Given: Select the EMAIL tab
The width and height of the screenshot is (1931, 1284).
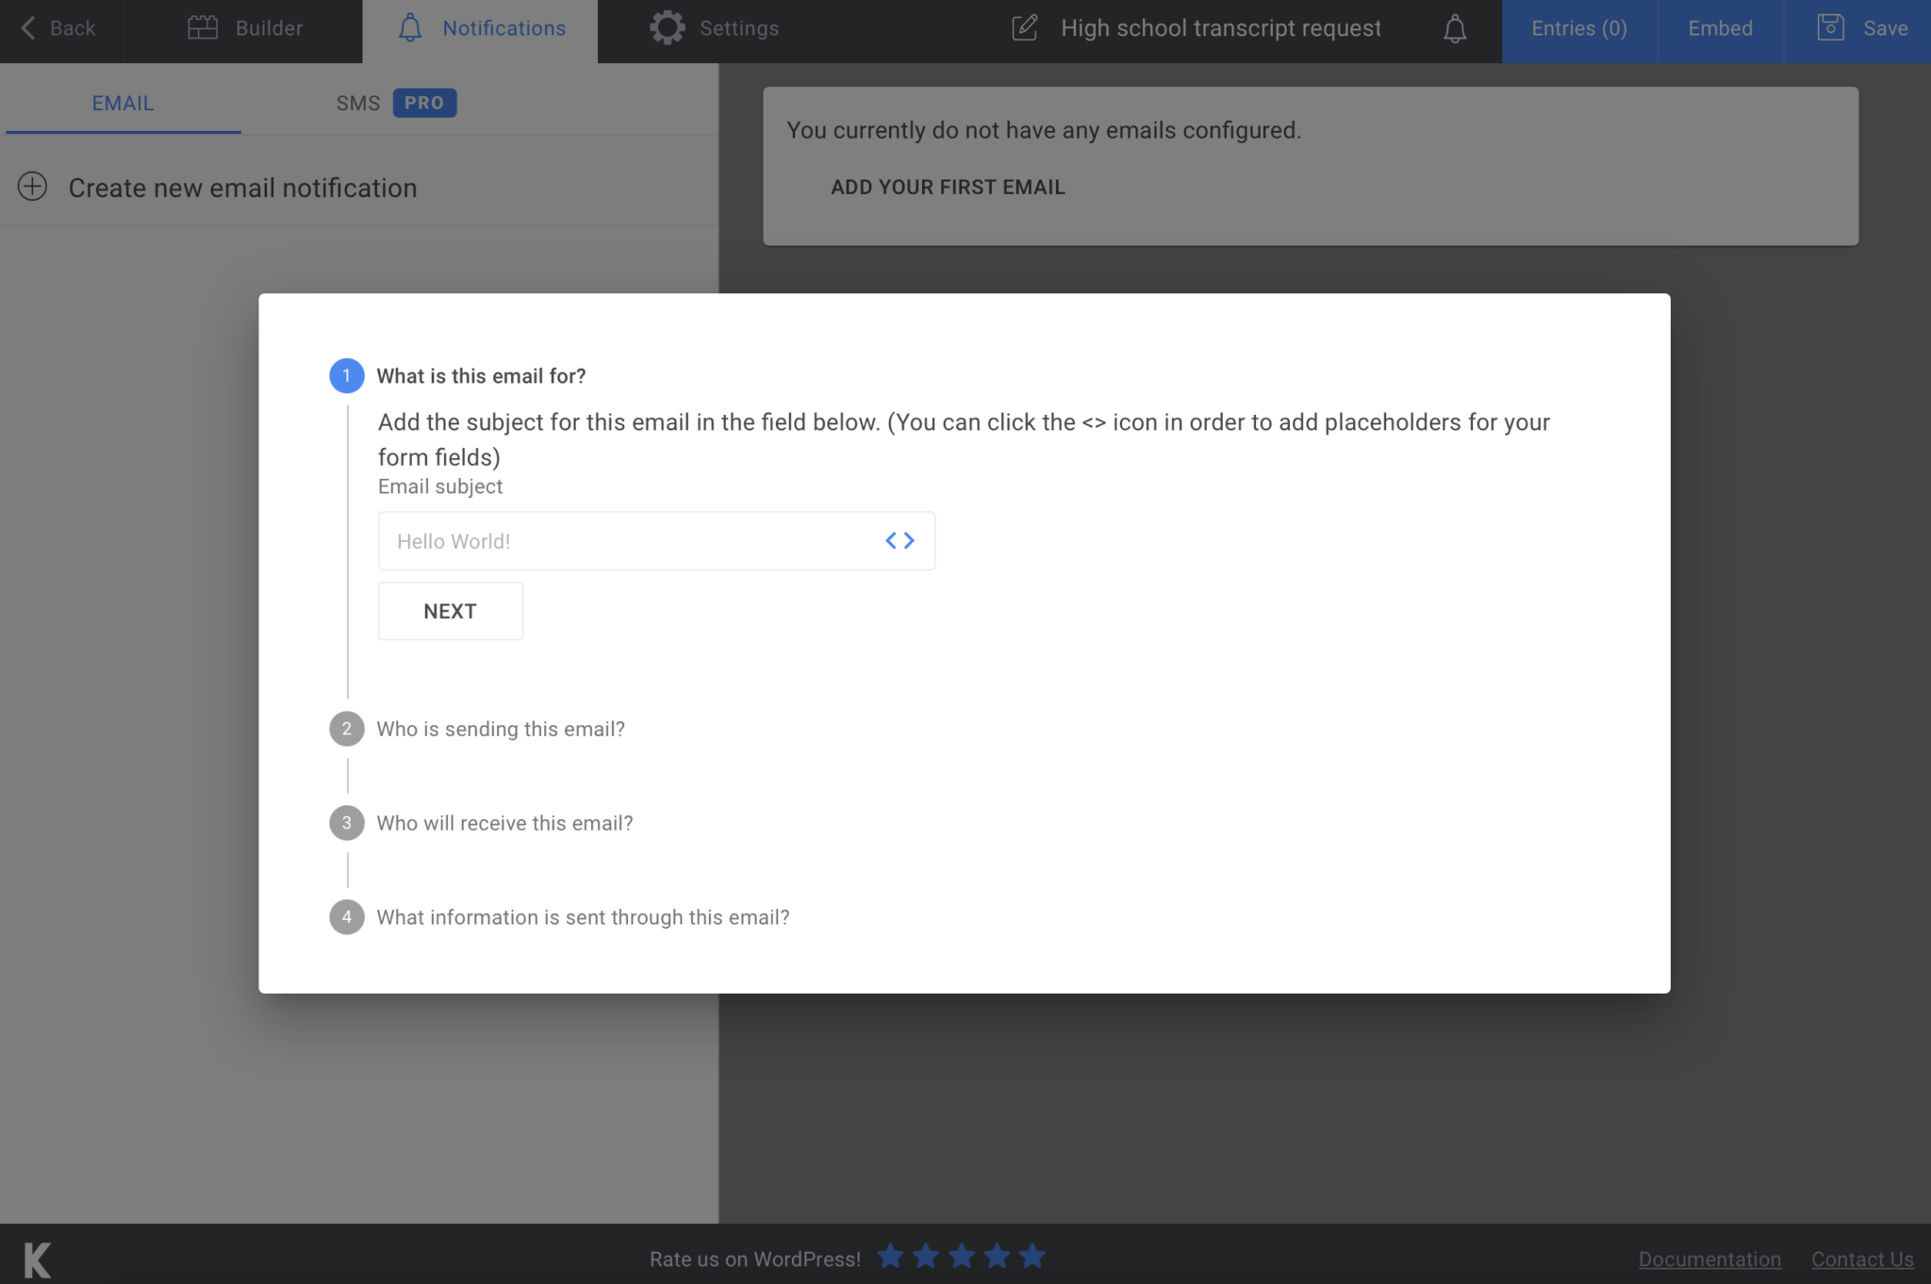Looking at the screenshot, I should point(122,103).
